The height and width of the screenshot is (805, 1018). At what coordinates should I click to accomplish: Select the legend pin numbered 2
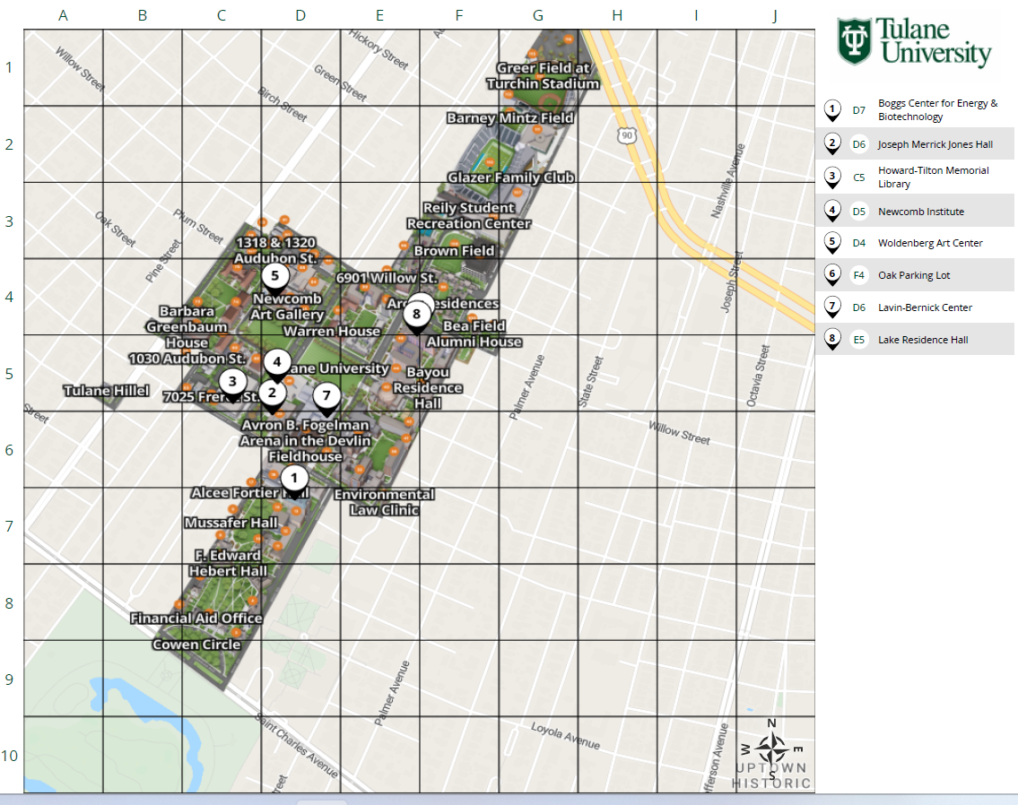pos(832,144)
